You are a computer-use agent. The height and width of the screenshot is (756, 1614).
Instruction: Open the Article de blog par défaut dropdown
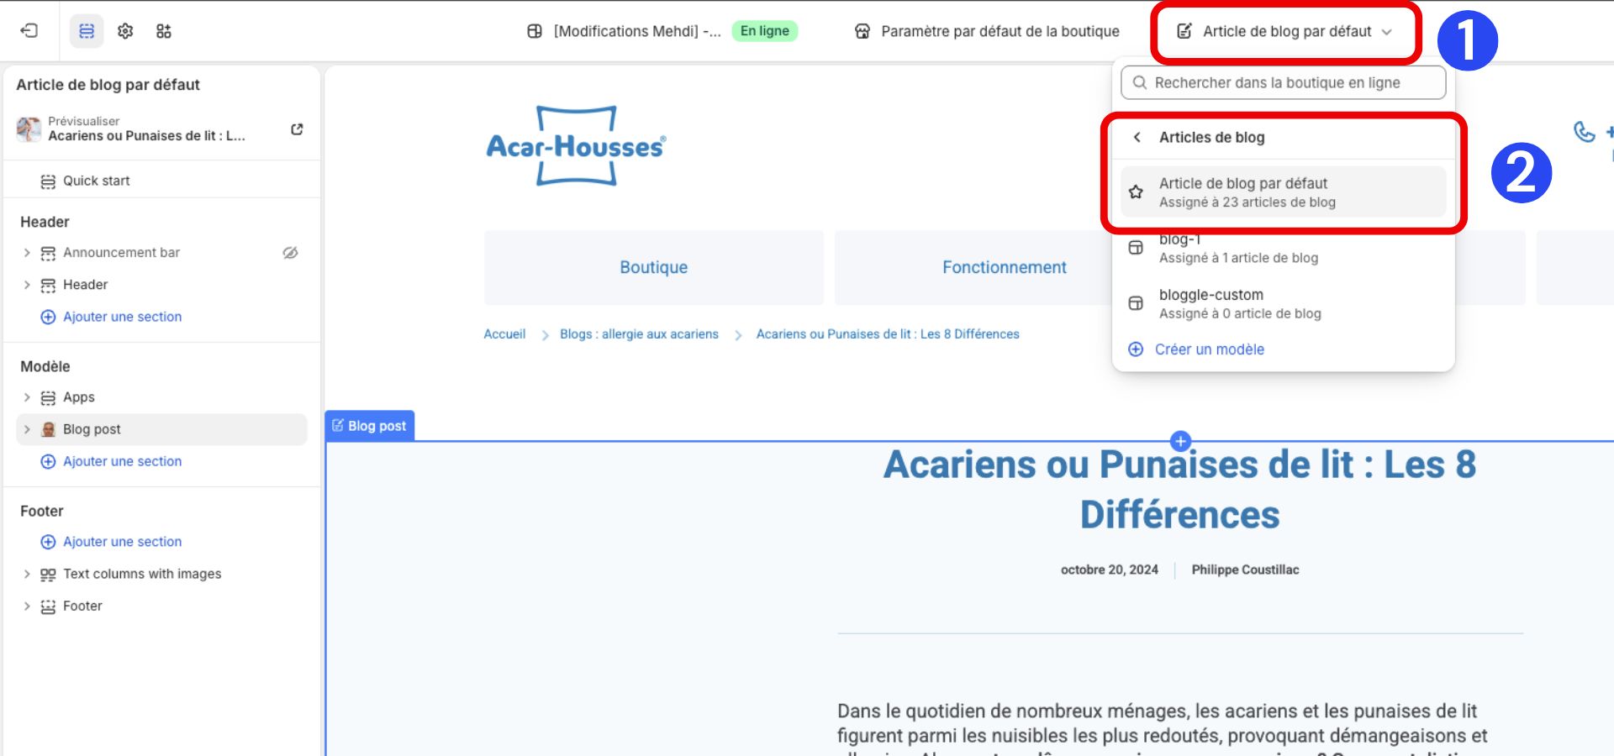[1285, 30]
